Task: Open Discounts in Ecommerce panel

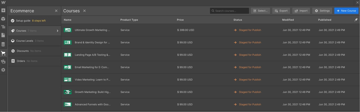Action: point(35,51)
